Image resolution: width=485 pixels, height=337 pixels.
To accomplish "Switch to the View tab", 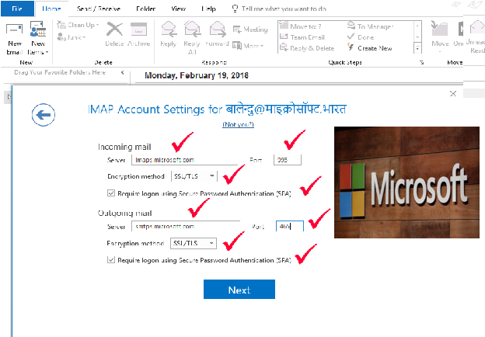I will coord(179,9).
